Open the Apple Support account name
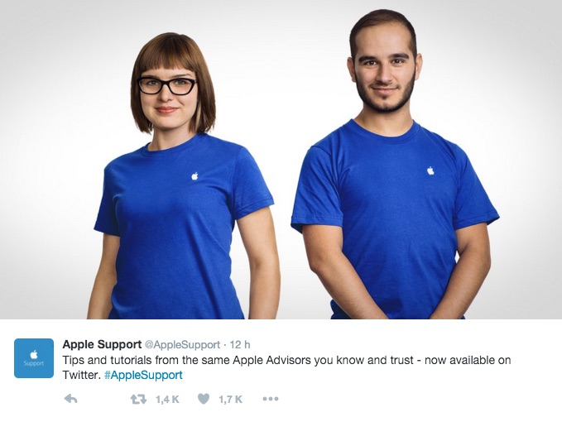The width and height of the screenshot is (562, 422). click(102, 344)
